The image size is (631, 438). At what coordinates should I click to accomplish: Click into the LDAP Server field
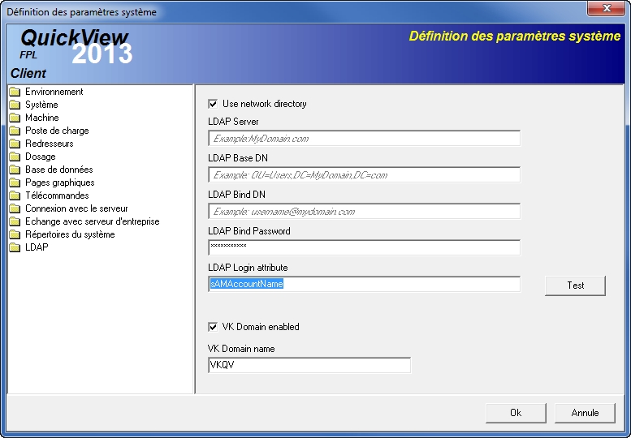(364, 139)
